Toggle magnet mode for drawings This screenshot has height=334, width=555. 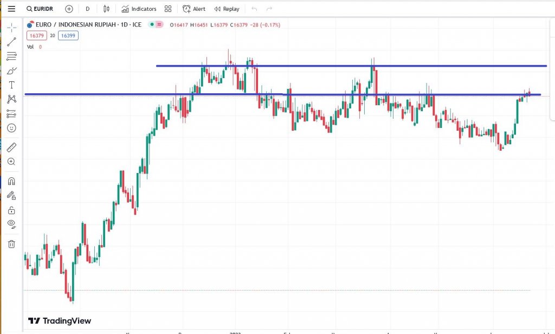click(11, 181)
